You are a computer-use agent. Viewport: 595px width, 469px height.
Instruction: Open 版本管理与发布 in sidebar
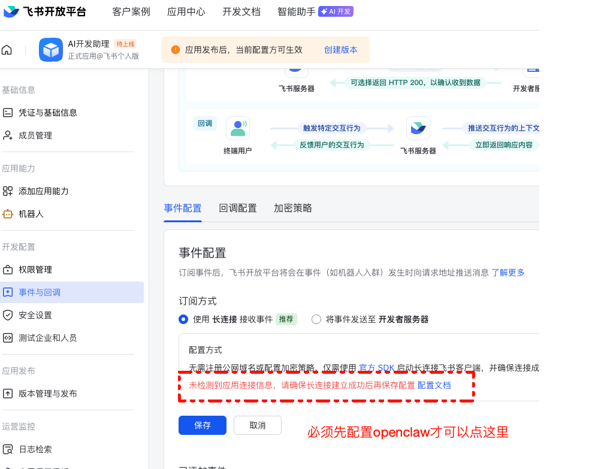click(48, 394)
